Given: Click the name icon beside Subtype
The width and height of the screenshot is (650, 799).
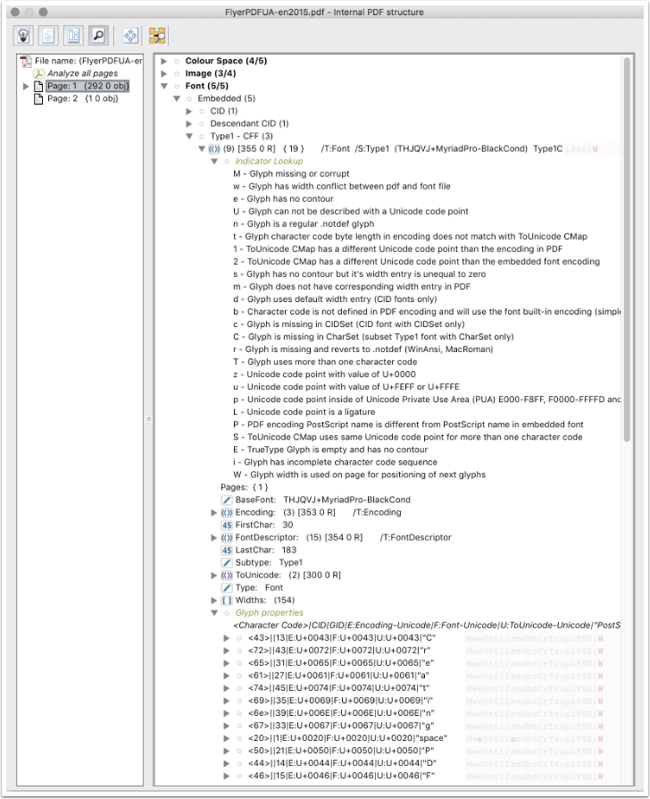Looking at the screenshot, I should [x=227, y=562].
